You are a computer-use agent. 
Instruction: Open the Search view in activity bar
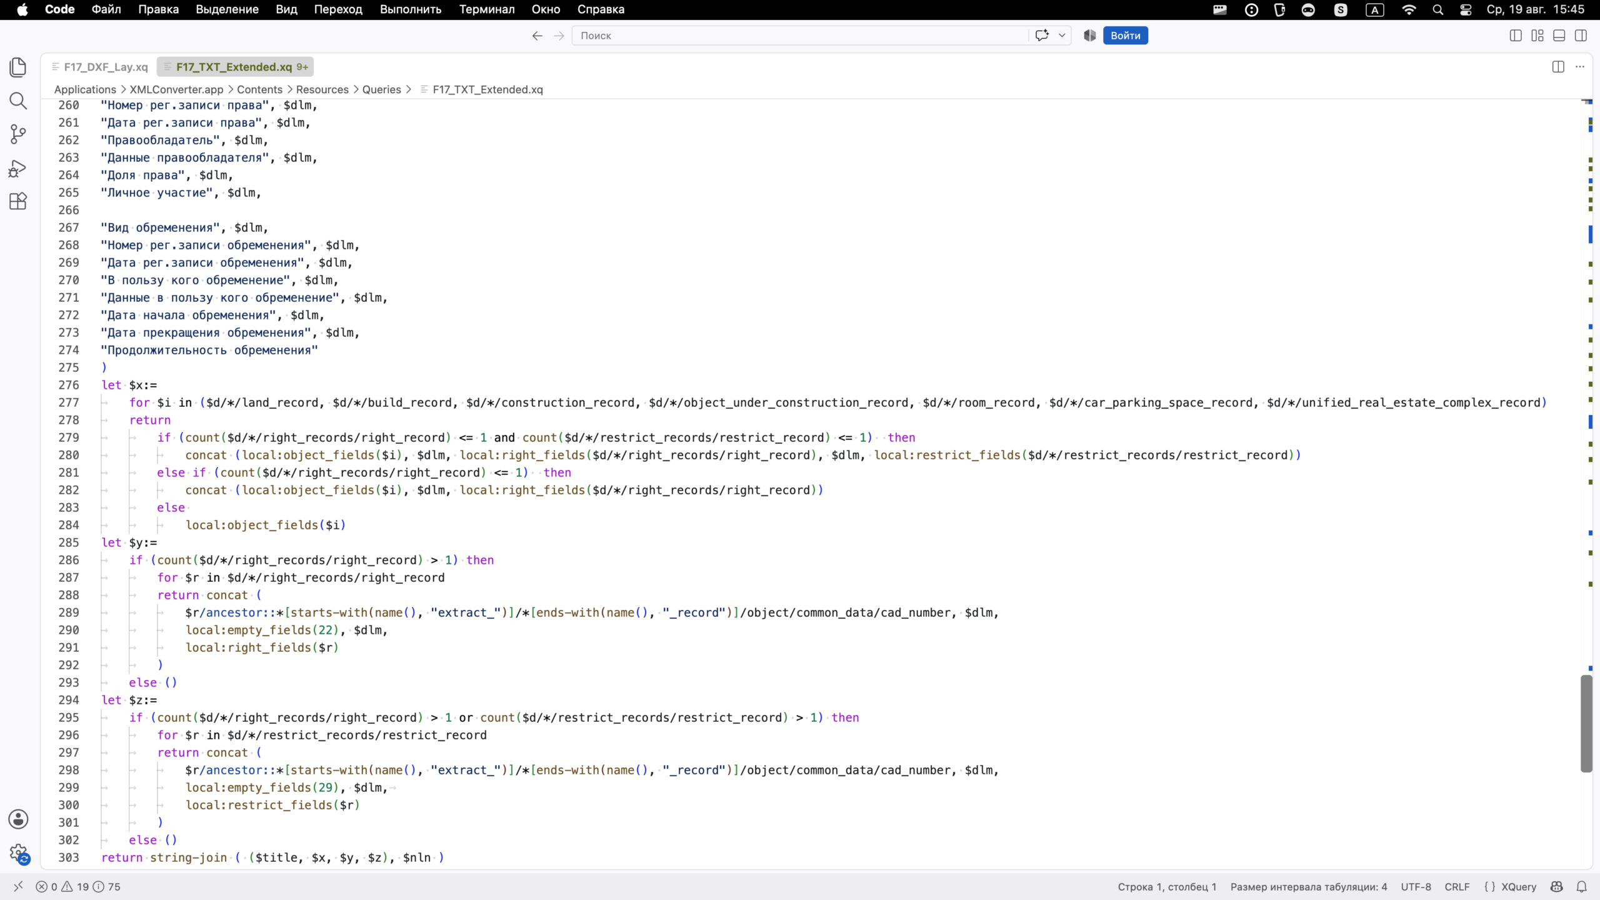point(18,101)
